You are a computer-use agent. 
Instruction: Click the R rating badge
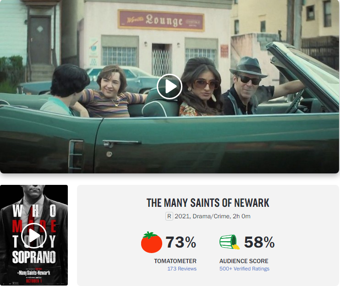[x=169, y=216]
